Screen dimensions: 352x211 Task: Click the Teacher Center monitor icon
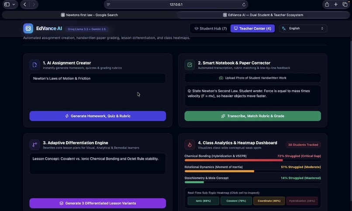[x=236, y=28]
